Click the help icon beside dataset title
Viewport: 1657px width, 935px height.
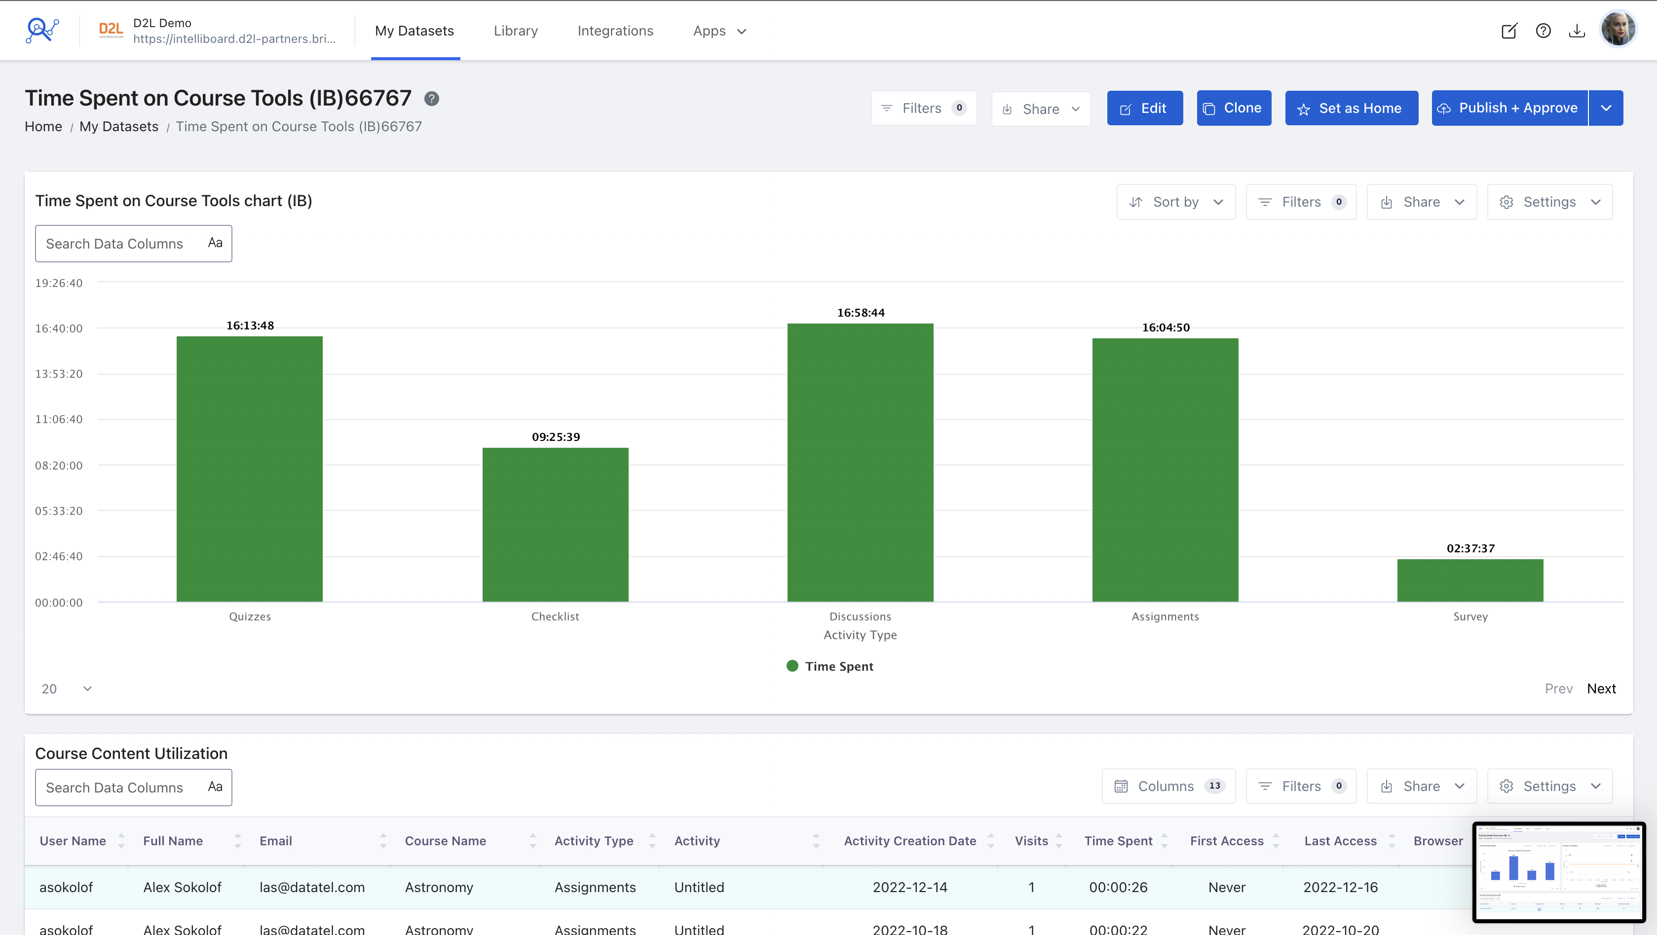pos(432,99)
